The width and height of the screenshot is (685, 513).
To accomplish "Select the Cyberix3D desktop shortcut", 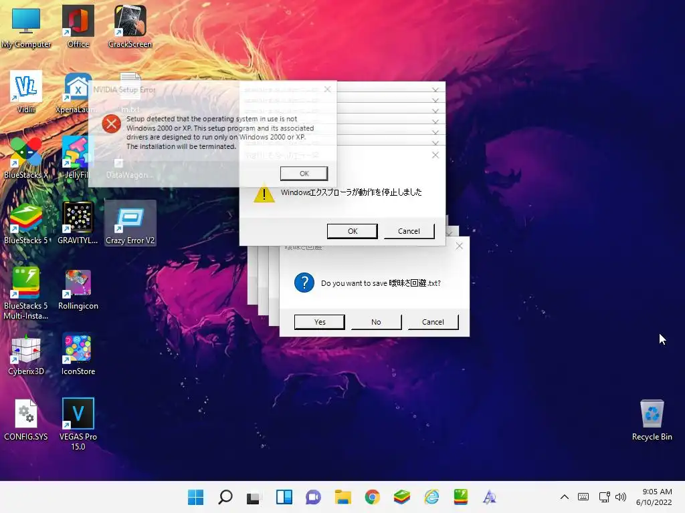I will [x=26, y=354].
